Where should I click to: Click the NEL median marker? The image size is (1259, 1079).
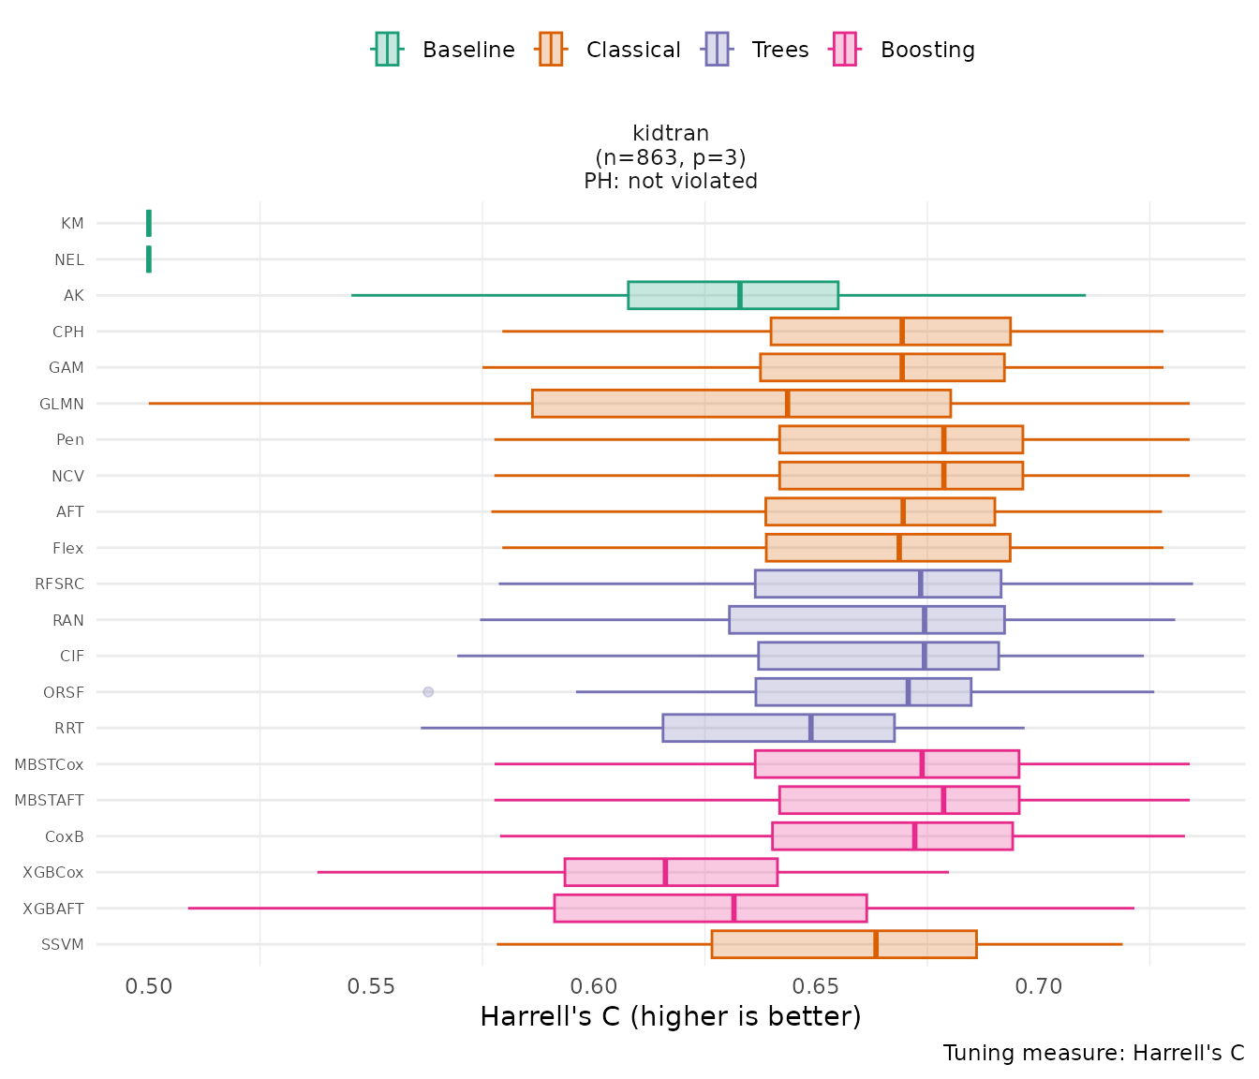coord(149,259)
